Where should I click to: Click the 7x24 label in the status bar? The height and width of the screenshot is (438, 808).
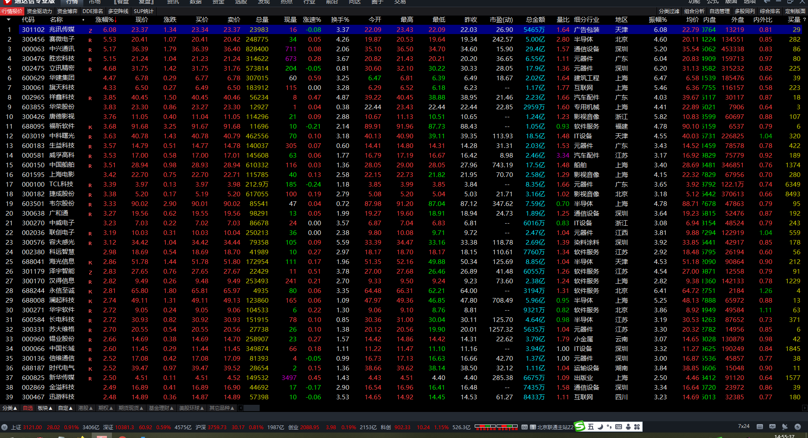click(744, 426)
